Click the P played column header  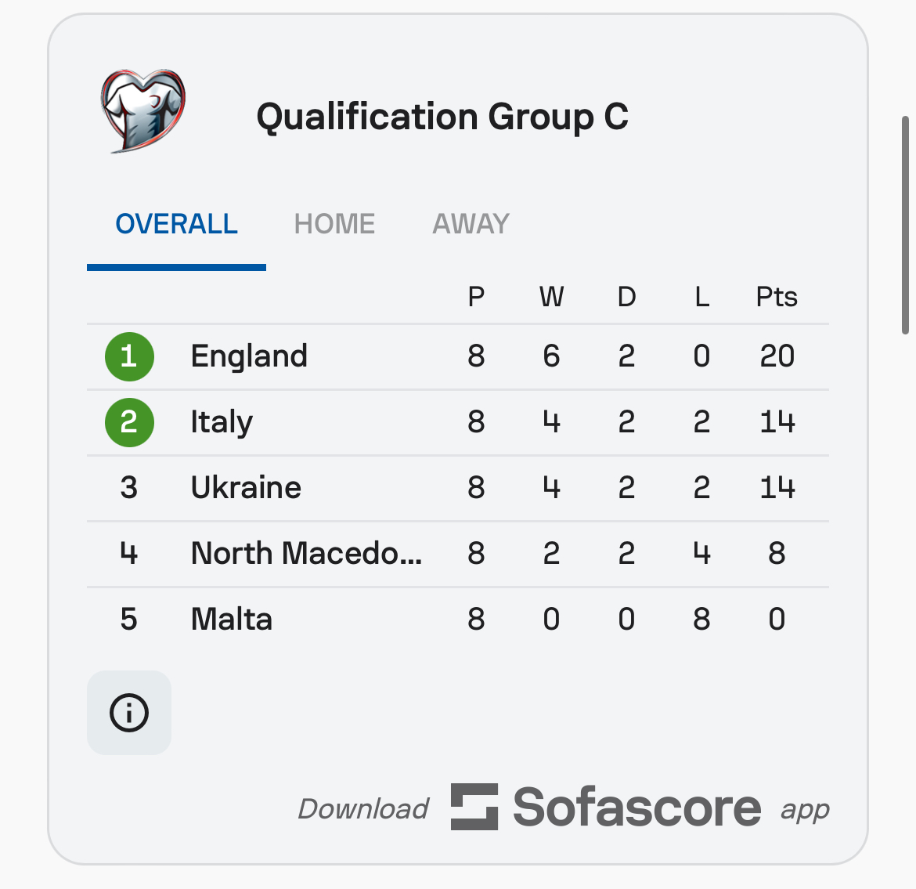coord(476,298)
